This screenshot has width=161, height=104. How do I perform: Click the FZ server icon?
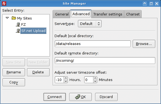(18, 25)
